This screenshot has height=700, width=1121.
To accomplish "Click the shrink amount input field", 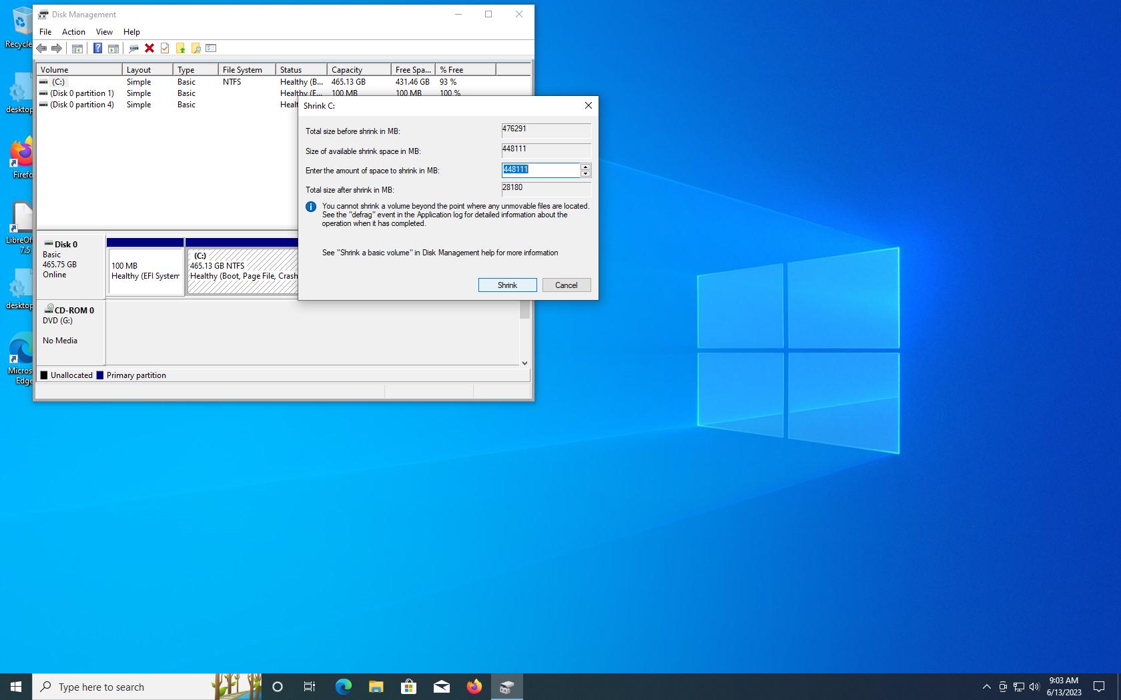I will pyautogui.click(x=540, y=170).
